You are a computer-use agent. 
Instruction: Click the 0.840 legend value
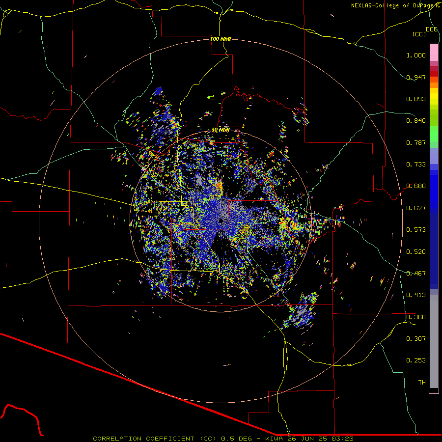click(x=416, y=121)
